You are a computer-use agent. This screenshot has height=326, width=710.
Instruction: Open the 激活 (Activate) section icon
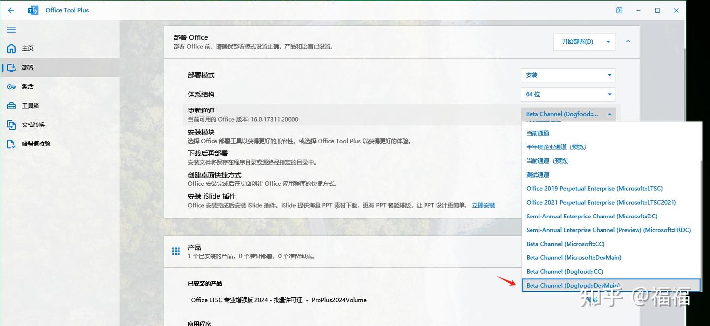click(x=11, y=86)
